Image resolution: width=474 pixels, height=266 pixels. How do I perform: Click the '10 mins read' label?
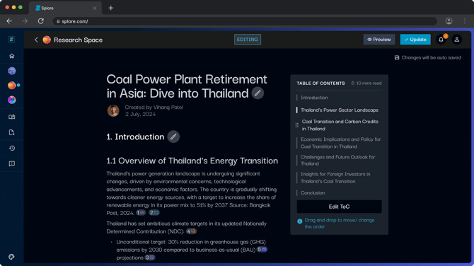tap(366, 83)
